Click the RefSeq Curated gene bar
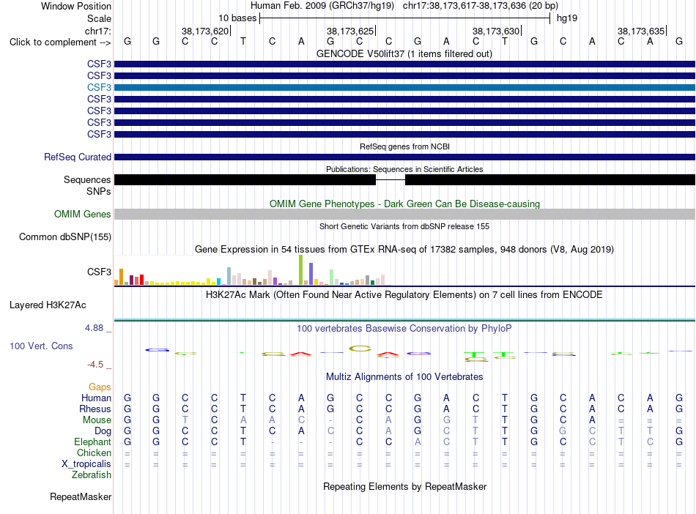The height and width of the screenshot is (514, 696). (x=404, y=157)
